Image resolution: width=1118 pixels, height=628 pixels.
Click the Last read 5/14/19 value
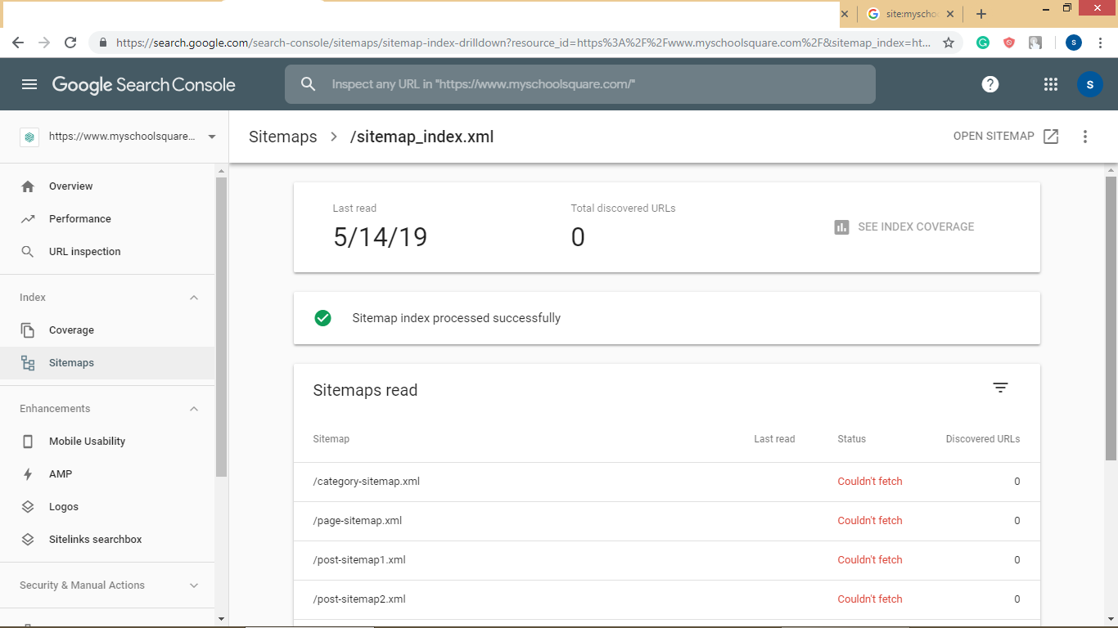click(x=381, y=237)
